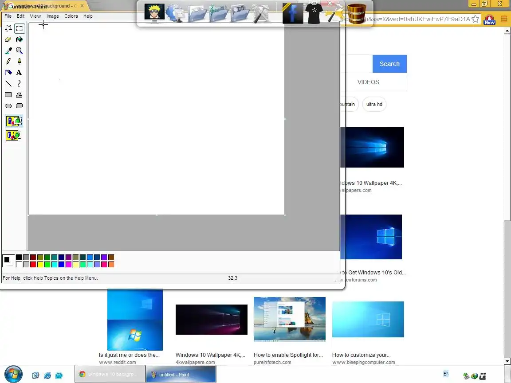The height and width of the screenshot is (383, 511).
Task: Switch to the VIDEOS tab in browser
Action: tap(368, 82)
